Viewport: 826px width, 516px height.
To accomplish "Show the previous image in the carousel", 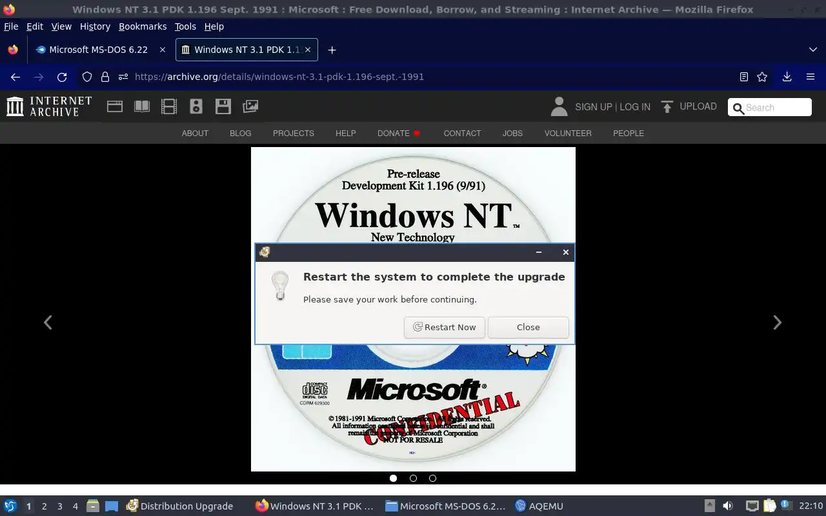I will pyautogui.click(x=48, y=322).
